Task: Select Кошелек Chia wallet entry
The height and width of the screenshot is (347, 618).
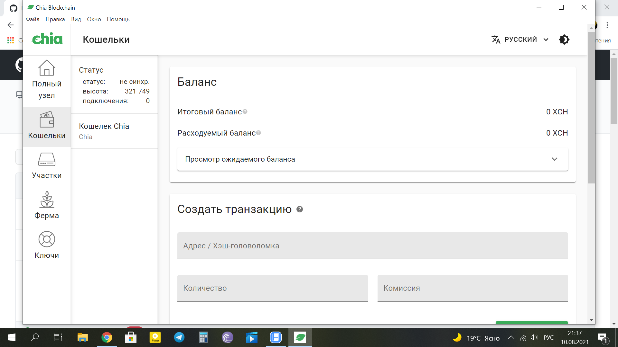Action: [114, 131]
